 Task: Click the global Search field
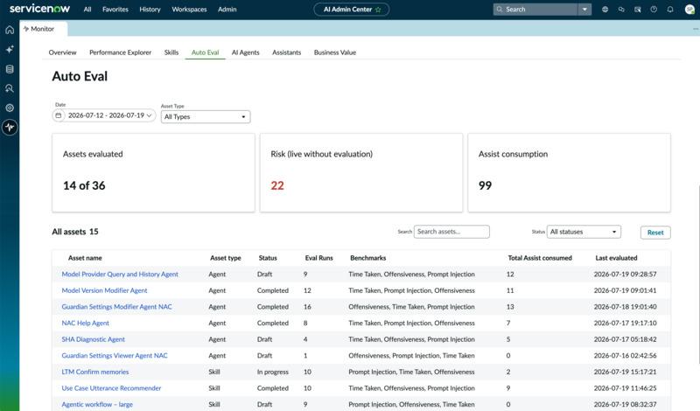(535, 10)
